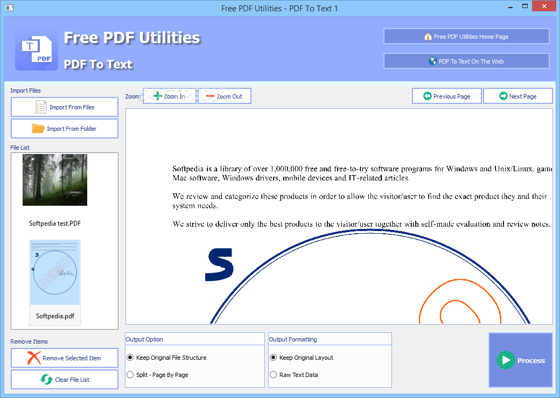Click the red X remove icon

click(34, 358)
